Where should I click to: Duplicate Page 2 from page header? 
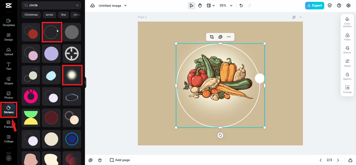click(294, 17)
